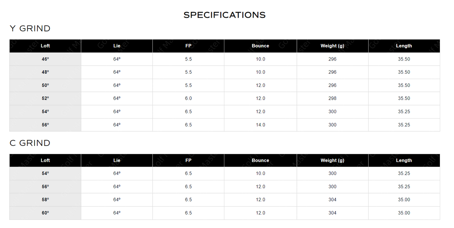The image size is (454, 228).
Task: Select the 52° loft row cell
Action: [45, 98]
